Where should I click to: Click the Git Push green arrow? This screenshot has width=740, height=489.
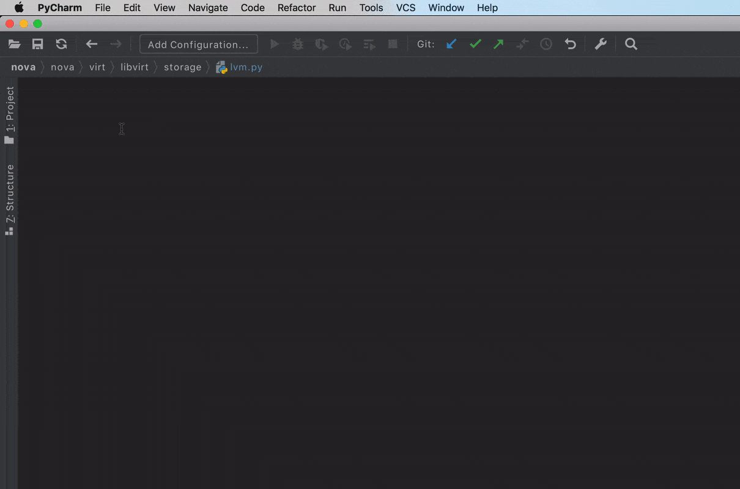click(x=498, y=44)
